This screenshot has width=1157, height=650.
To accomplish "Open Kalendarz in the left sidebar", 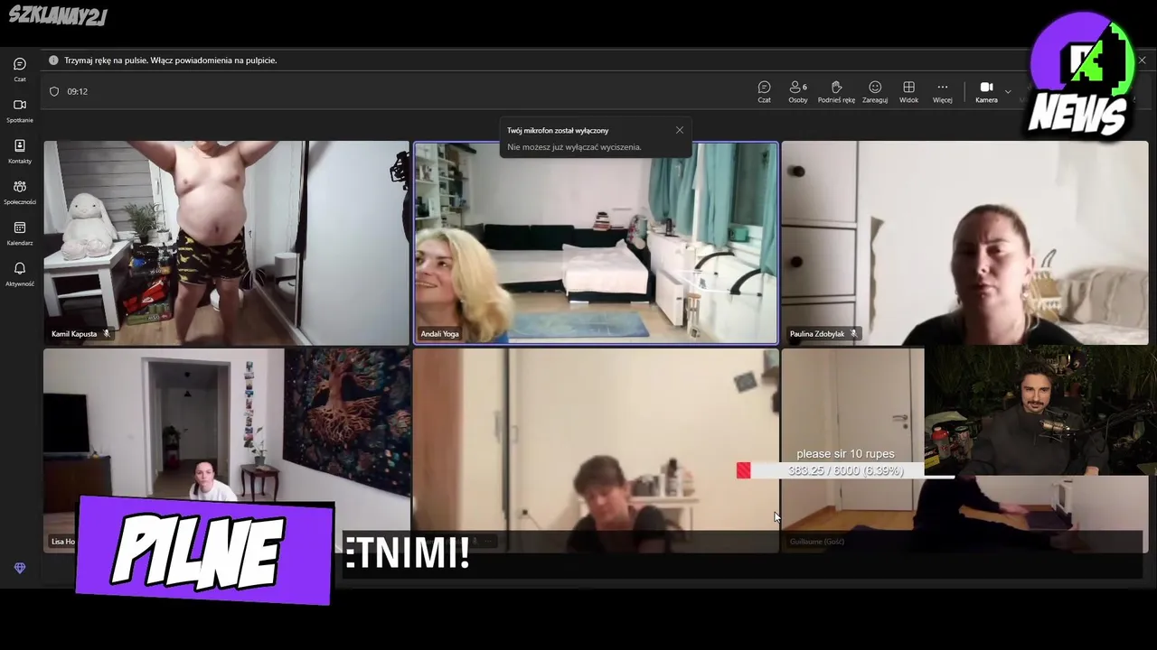I will [x=20, y=233].
